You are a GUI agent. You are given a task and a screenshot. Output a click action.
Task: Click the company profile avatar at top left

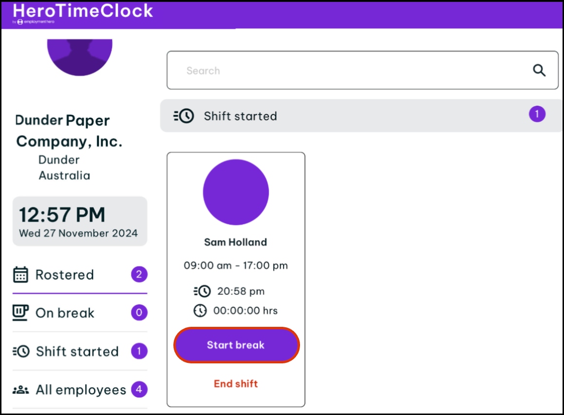click(x=80, y=56)
